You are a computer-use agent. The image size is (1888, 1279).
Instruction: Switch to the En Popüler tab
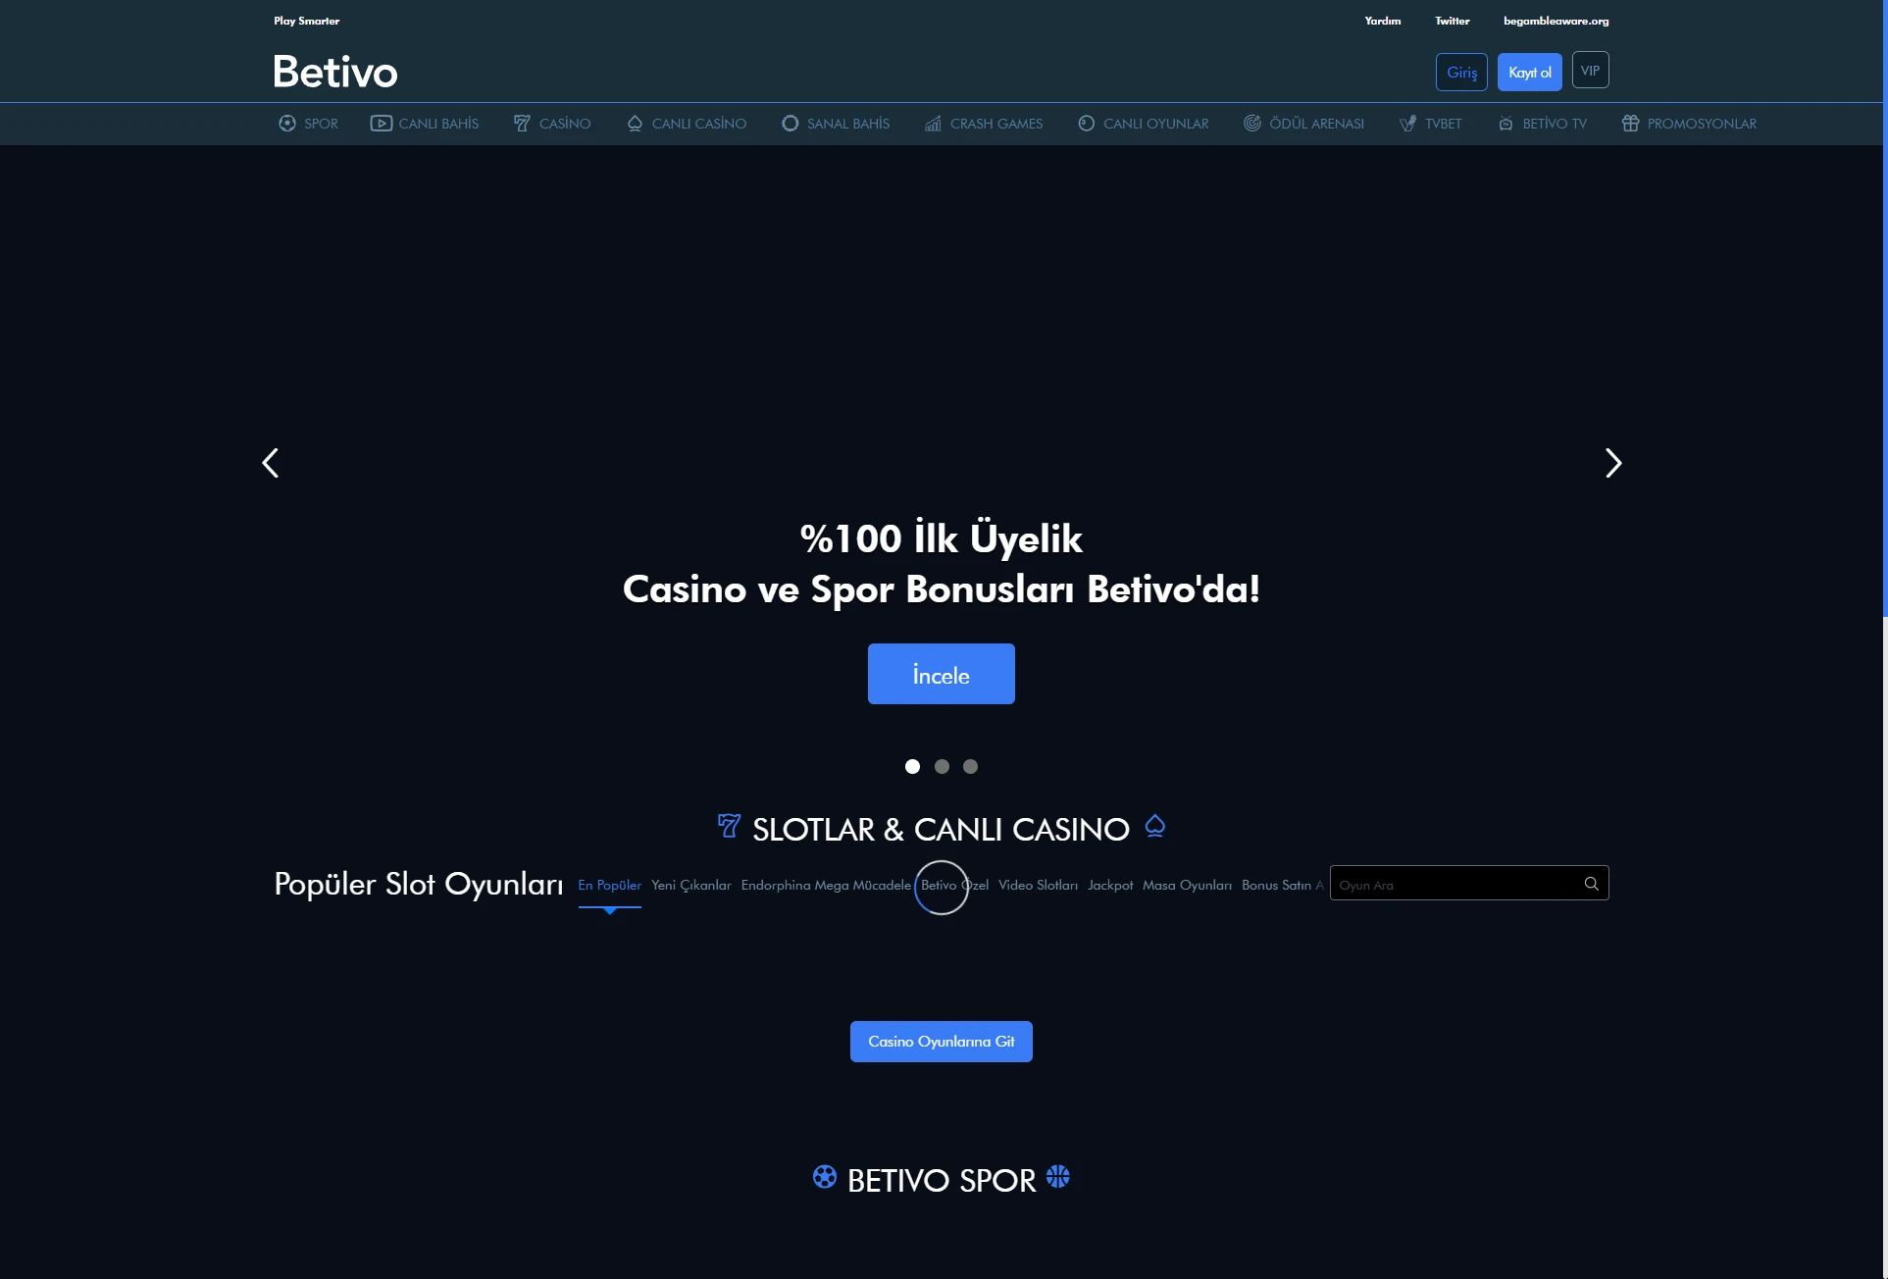pos(609,885)
